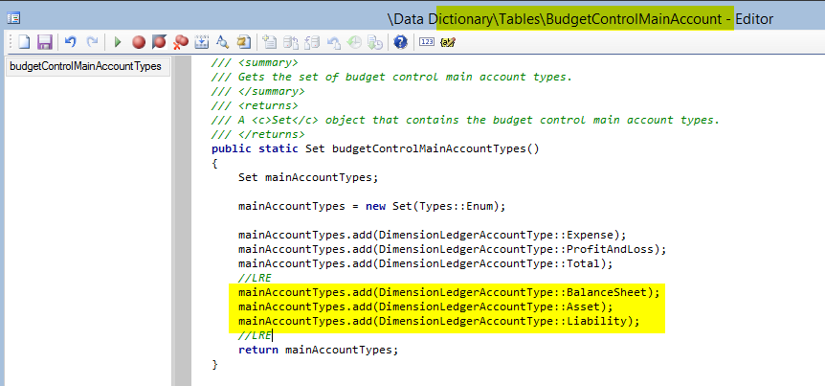Screen dimensions: 825x386
Task: Click the grayed Redo arrow icon
Action: coord(92,42)
